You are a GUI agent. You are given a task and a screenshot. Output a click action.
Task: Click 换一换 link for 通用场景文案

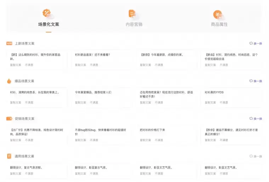[258, 156]
